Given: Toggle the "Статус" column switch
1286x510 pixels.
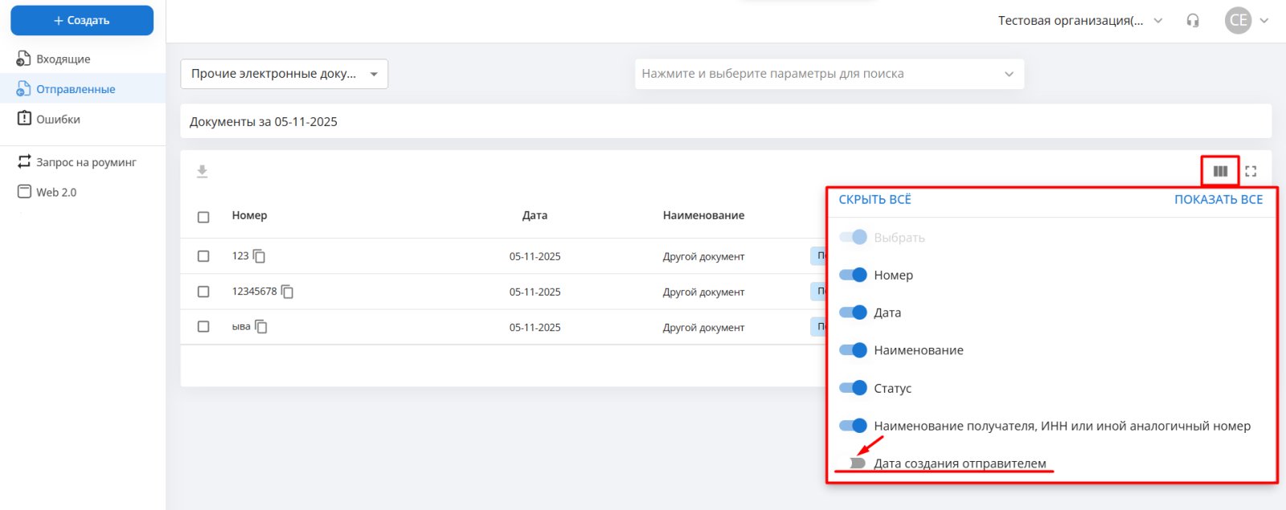Looking at the screenshot, I should pyautogui.click(x=853, y=388).
